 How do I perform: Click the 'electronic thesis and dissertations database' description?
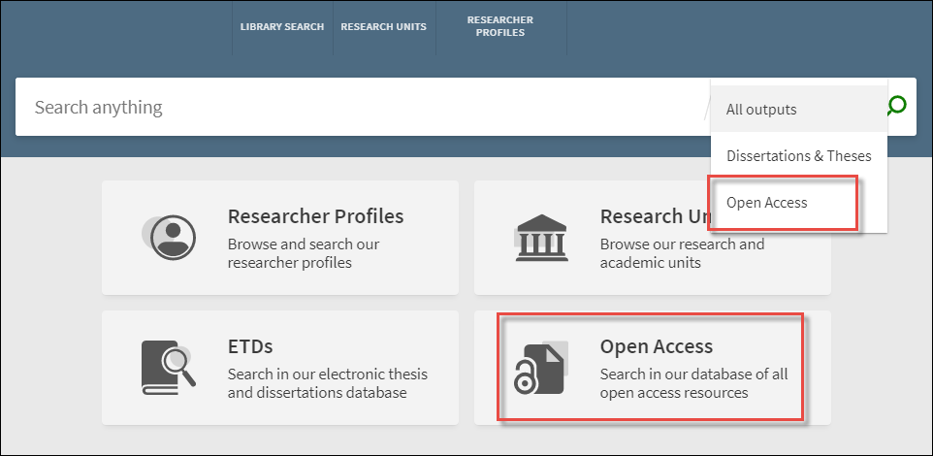(x=327, y=383)
